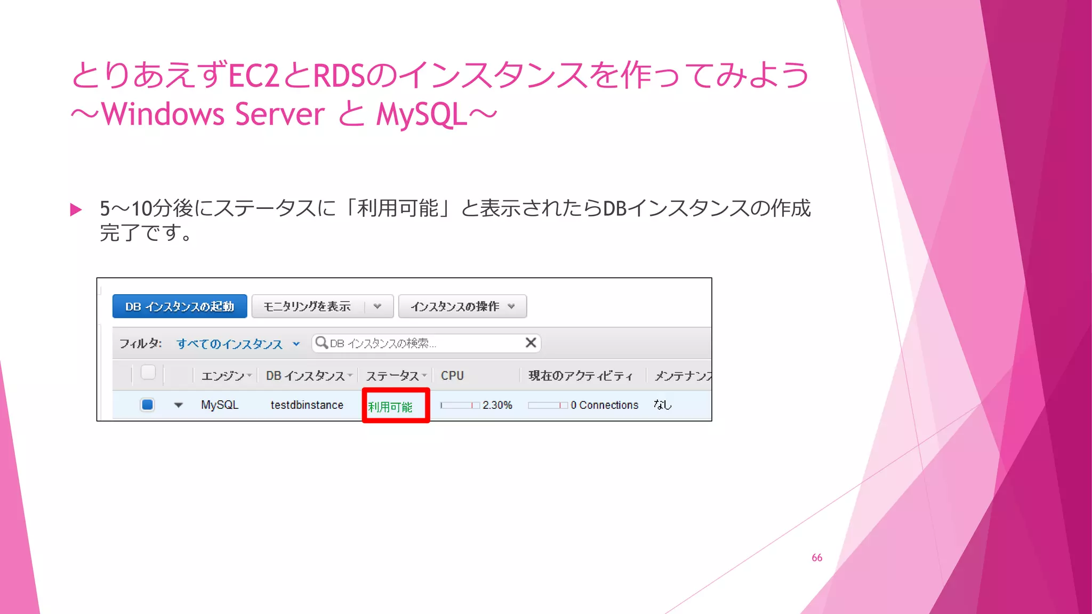Sort by the DB インスタンス column header
1092x614 pixels.
tap(309, 376)
